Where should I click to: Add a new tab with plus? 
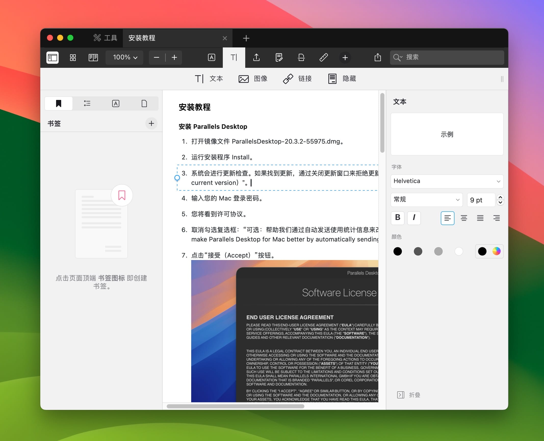246,38
